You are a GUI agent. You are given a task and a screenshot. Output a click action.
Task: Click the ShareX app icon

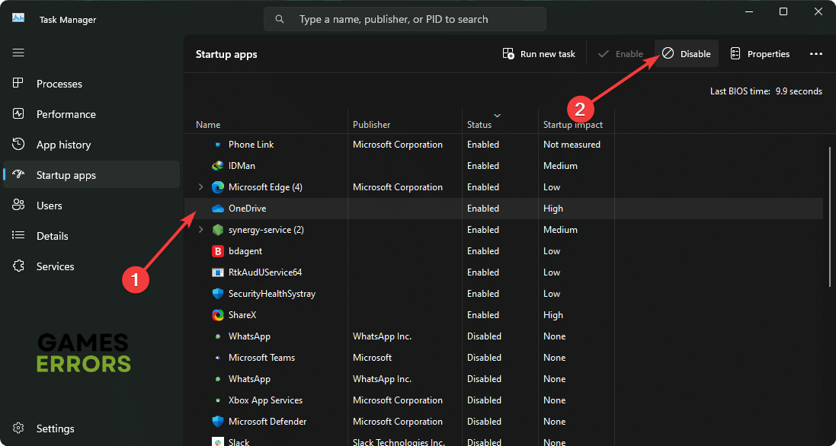tap(217, 315)
